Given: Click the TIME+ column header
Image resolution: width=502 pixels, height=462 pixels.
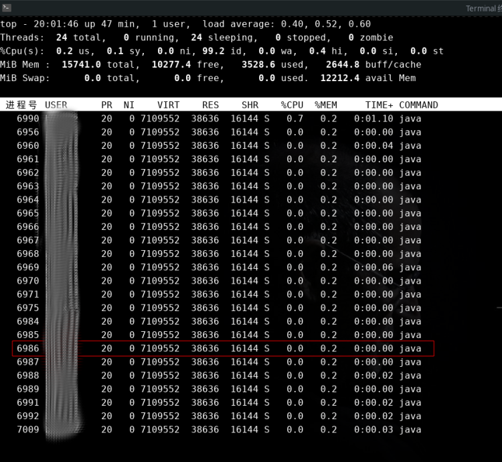Looking at the screenshot, I should [x=379, y=105].
